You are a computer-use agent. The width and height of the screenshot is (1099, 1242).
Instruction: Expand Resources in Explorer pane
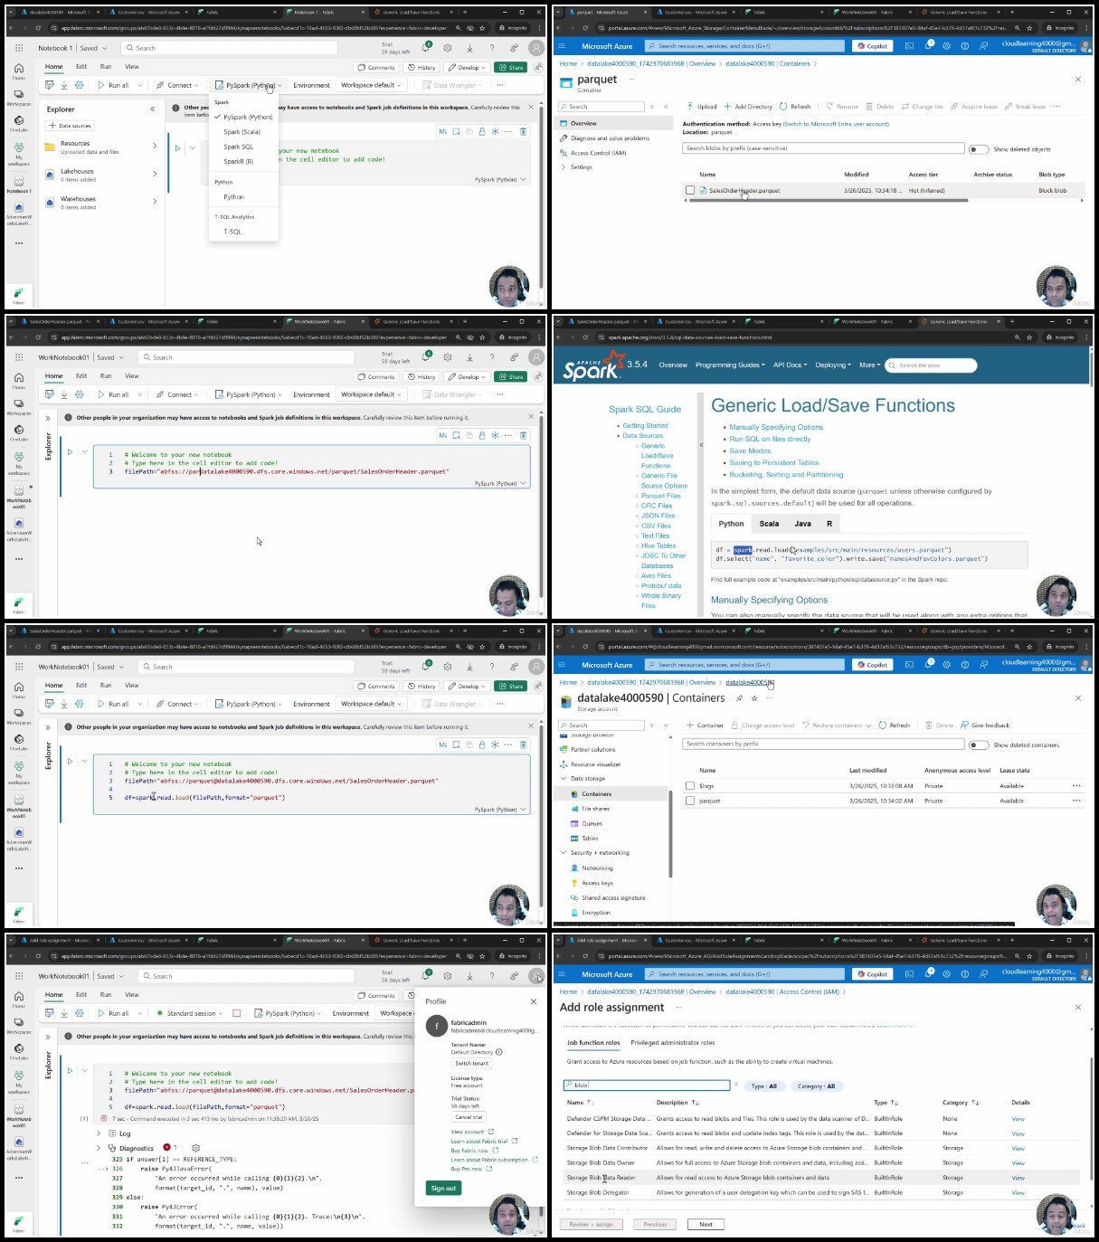(x=155, y=146)
